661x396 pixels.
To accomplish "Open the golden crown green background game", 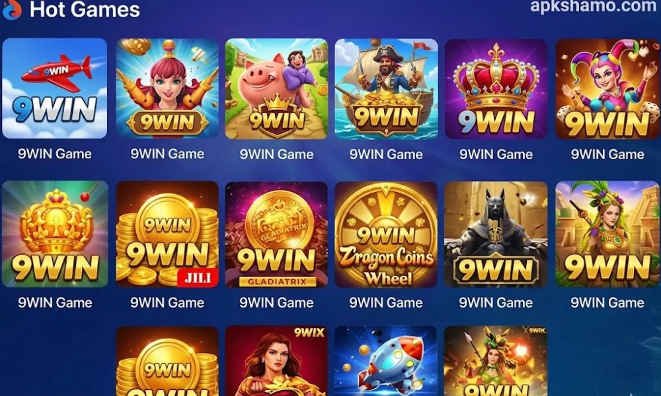I will point(55,234).
